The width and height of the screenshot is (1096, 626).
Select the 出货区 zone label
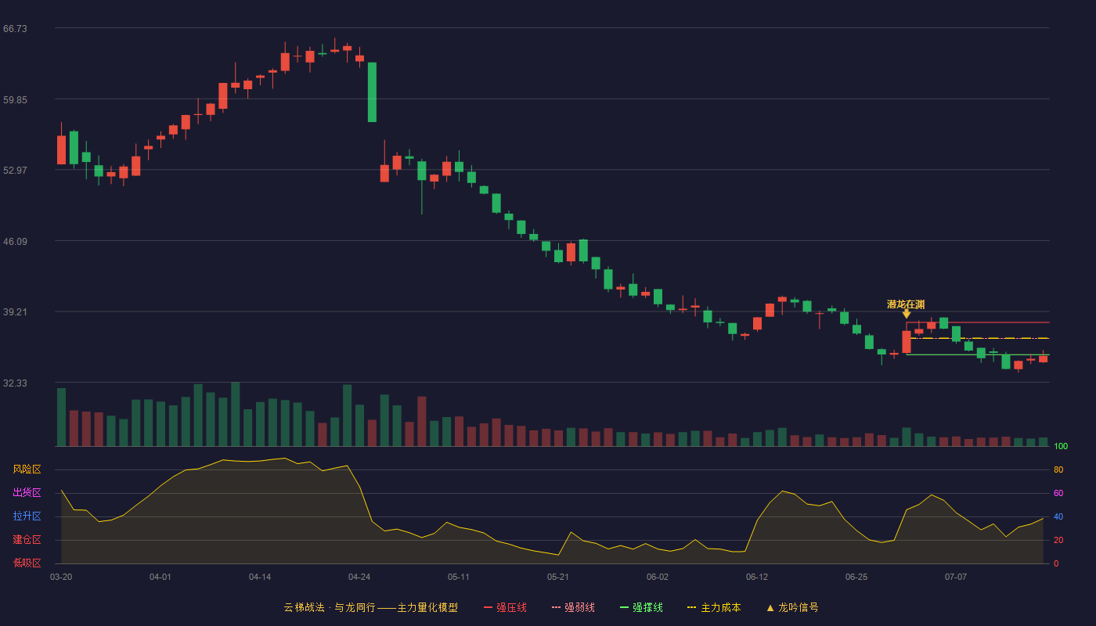click(x=27, y=493)
